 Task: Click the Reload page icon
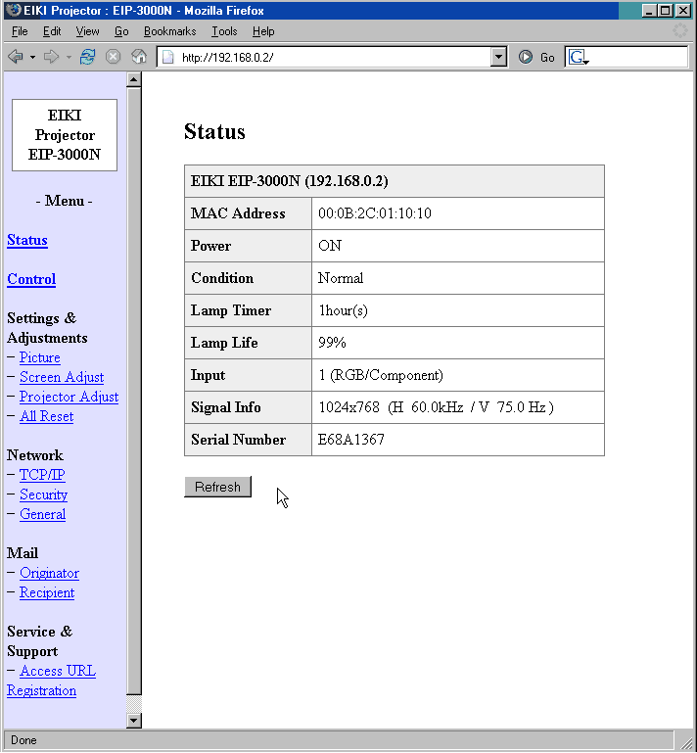(x=87, y=57)
